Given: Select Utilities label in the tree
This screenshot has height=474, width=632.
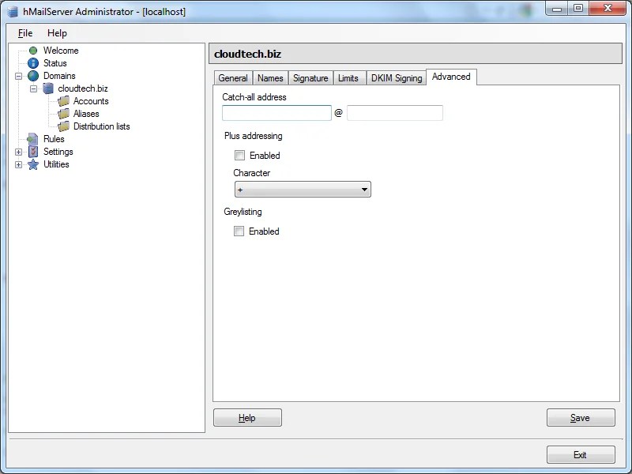Looking at the screenshot, I should [x=56, y=164].
